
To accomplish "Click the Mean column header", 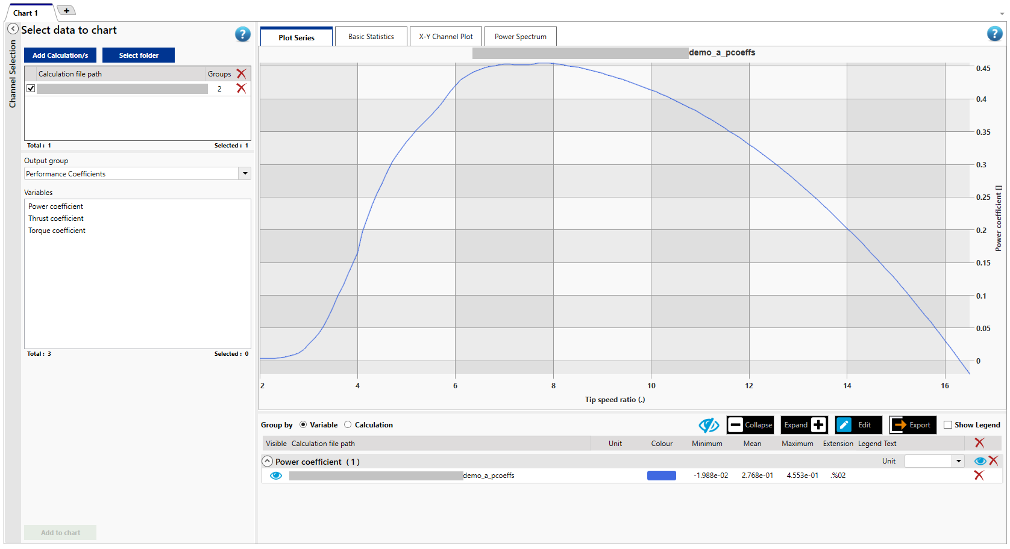I will tap(752, 444).
